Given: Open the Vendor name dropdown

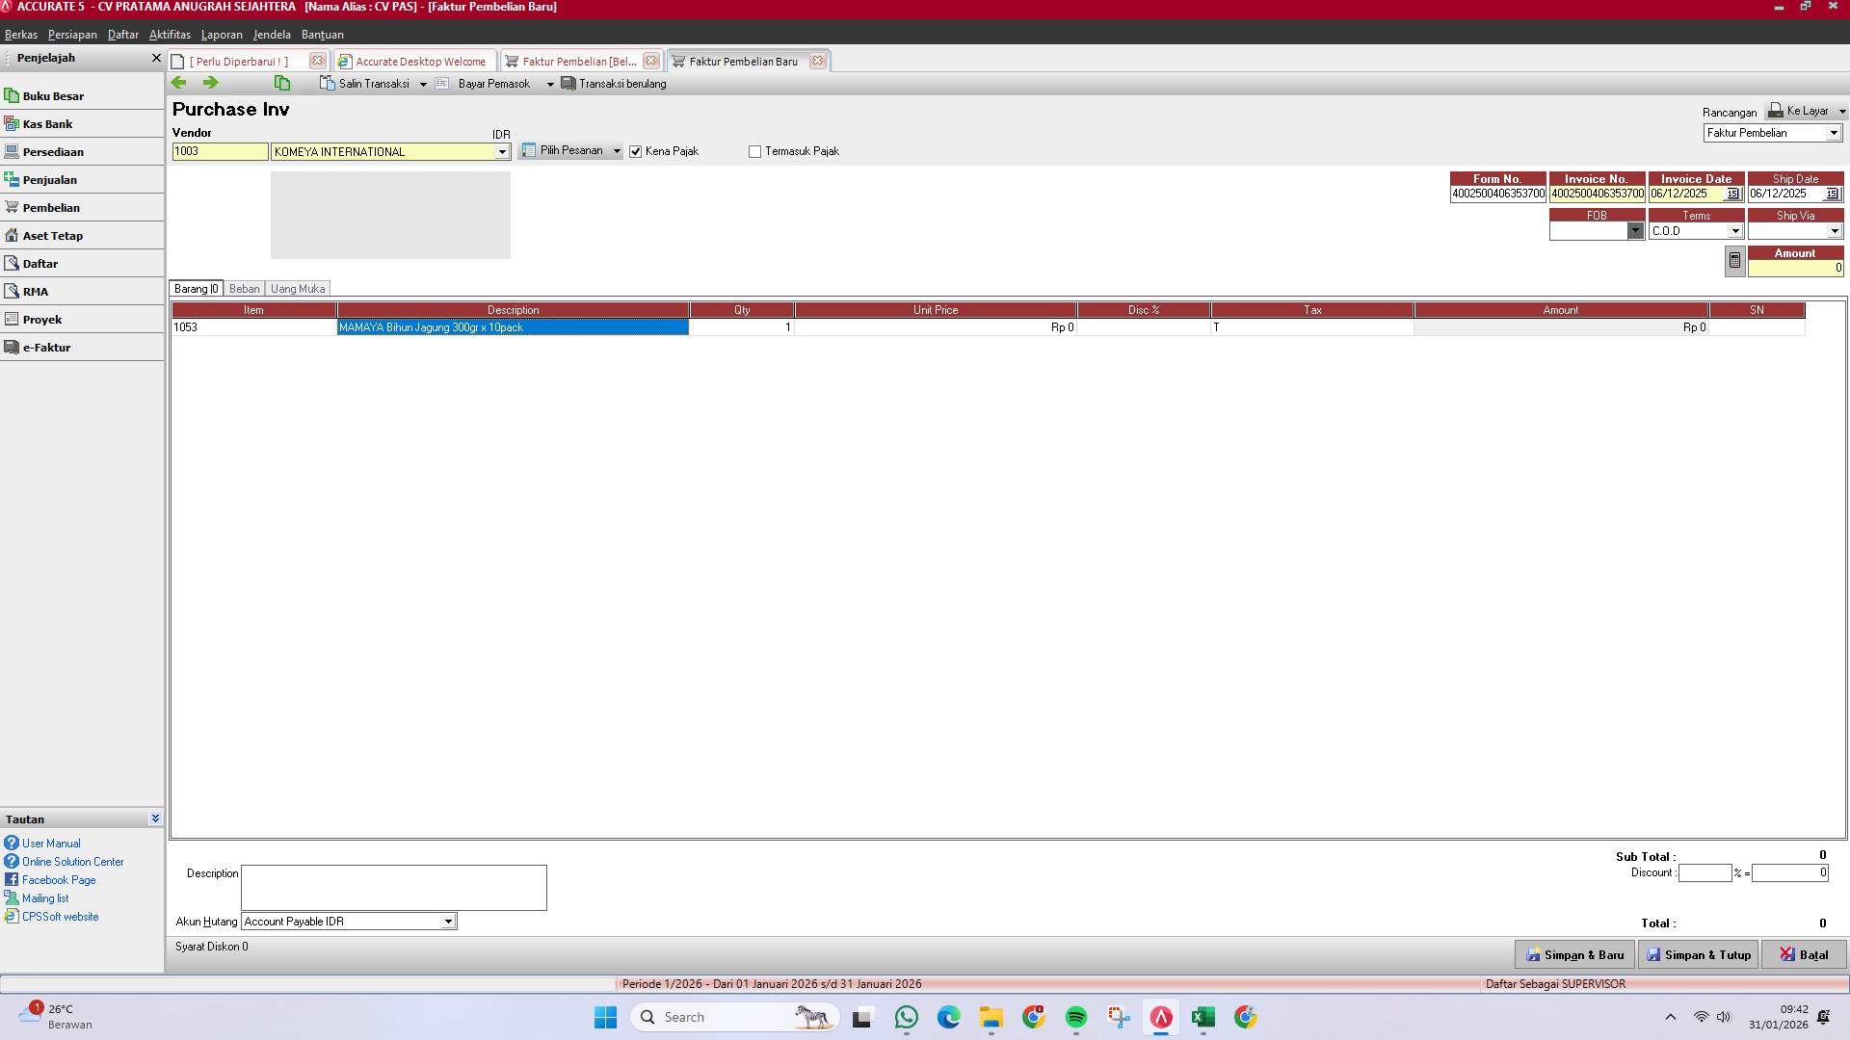Looking at the screenshot, I should click(502, 151).
